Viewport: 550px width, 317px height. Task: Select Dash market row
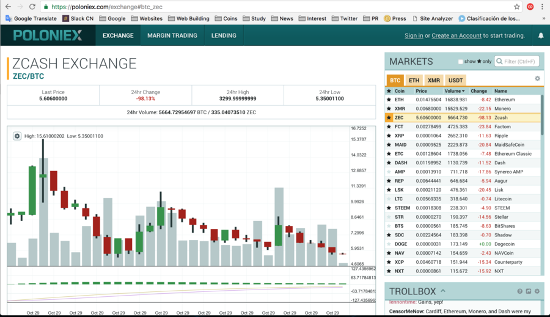(x=463, y=162)
